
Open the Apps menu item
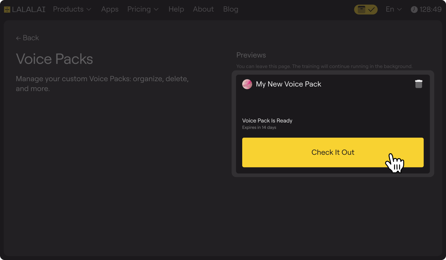(x=110, y=9)
